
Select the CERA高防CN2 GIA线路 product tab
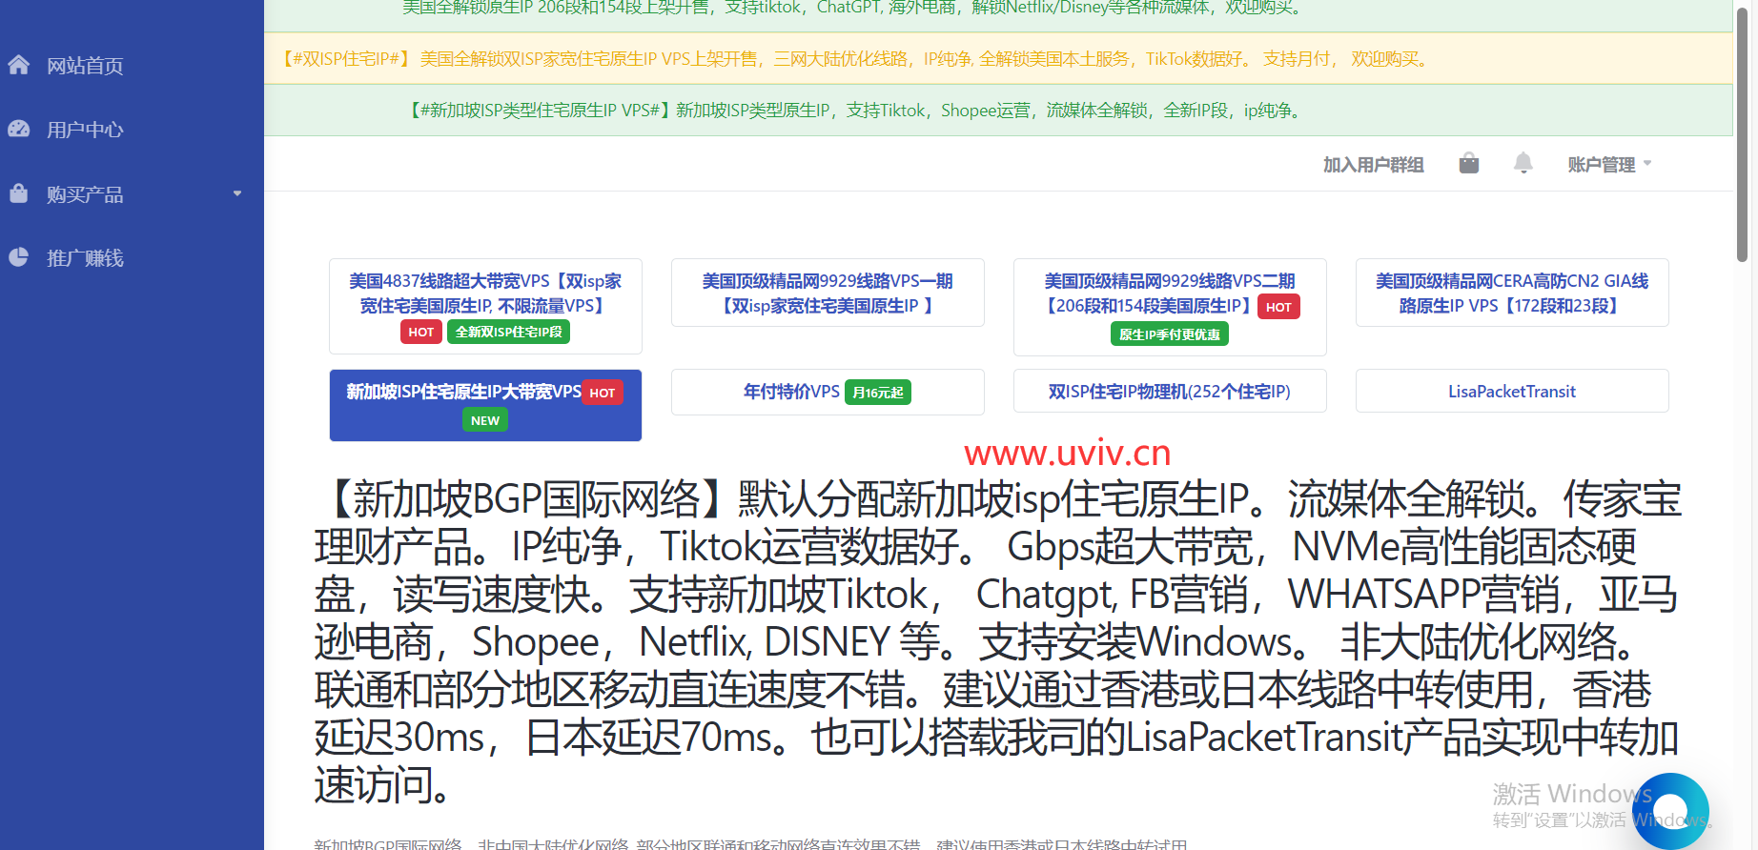[1511, 293]
